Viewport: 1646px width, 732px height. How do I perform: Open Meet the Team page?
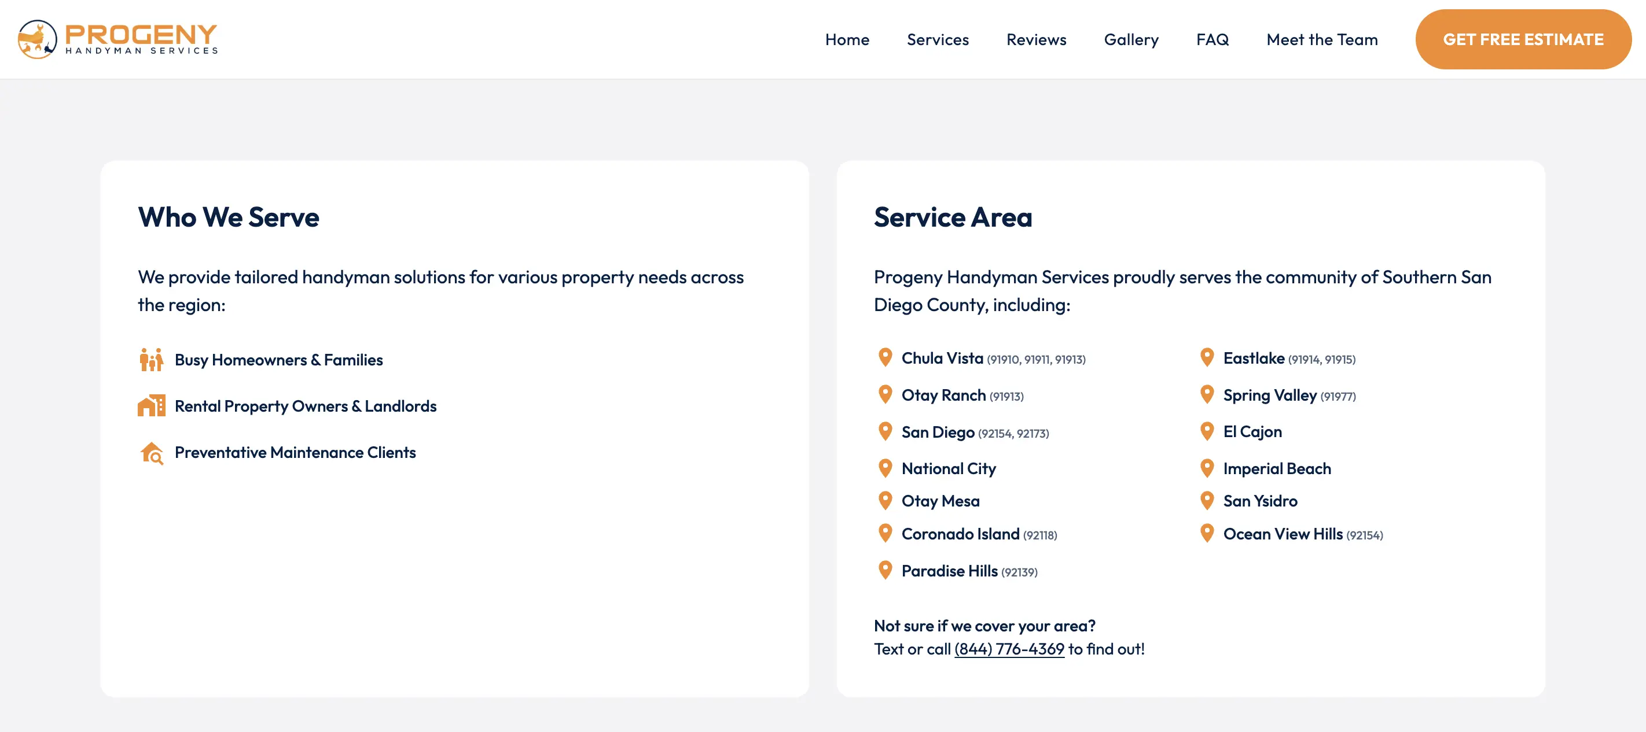point(1321,39)
